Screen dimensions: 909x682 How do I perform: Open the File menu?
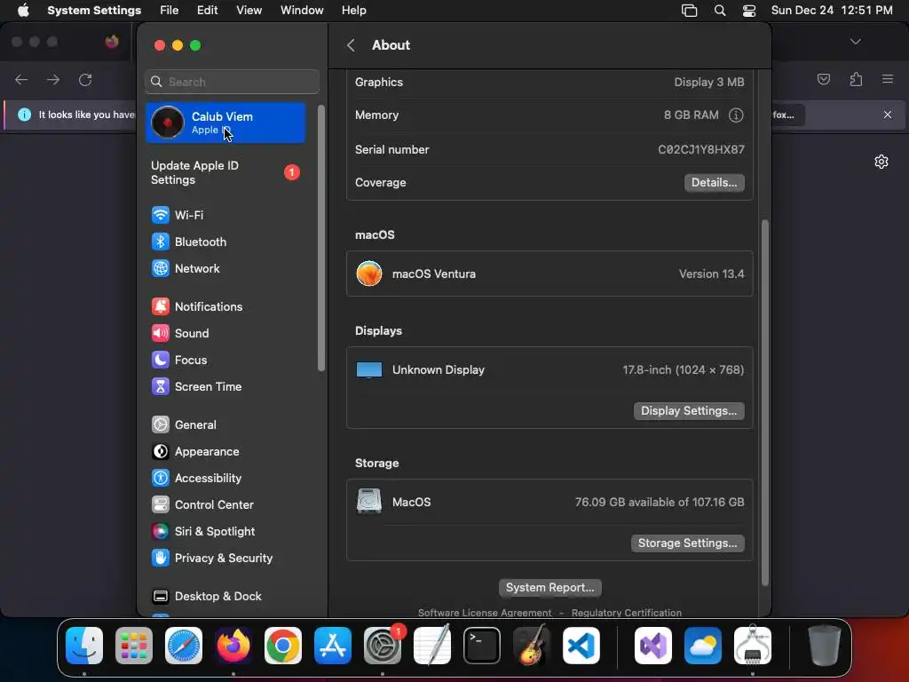[170, 11]
